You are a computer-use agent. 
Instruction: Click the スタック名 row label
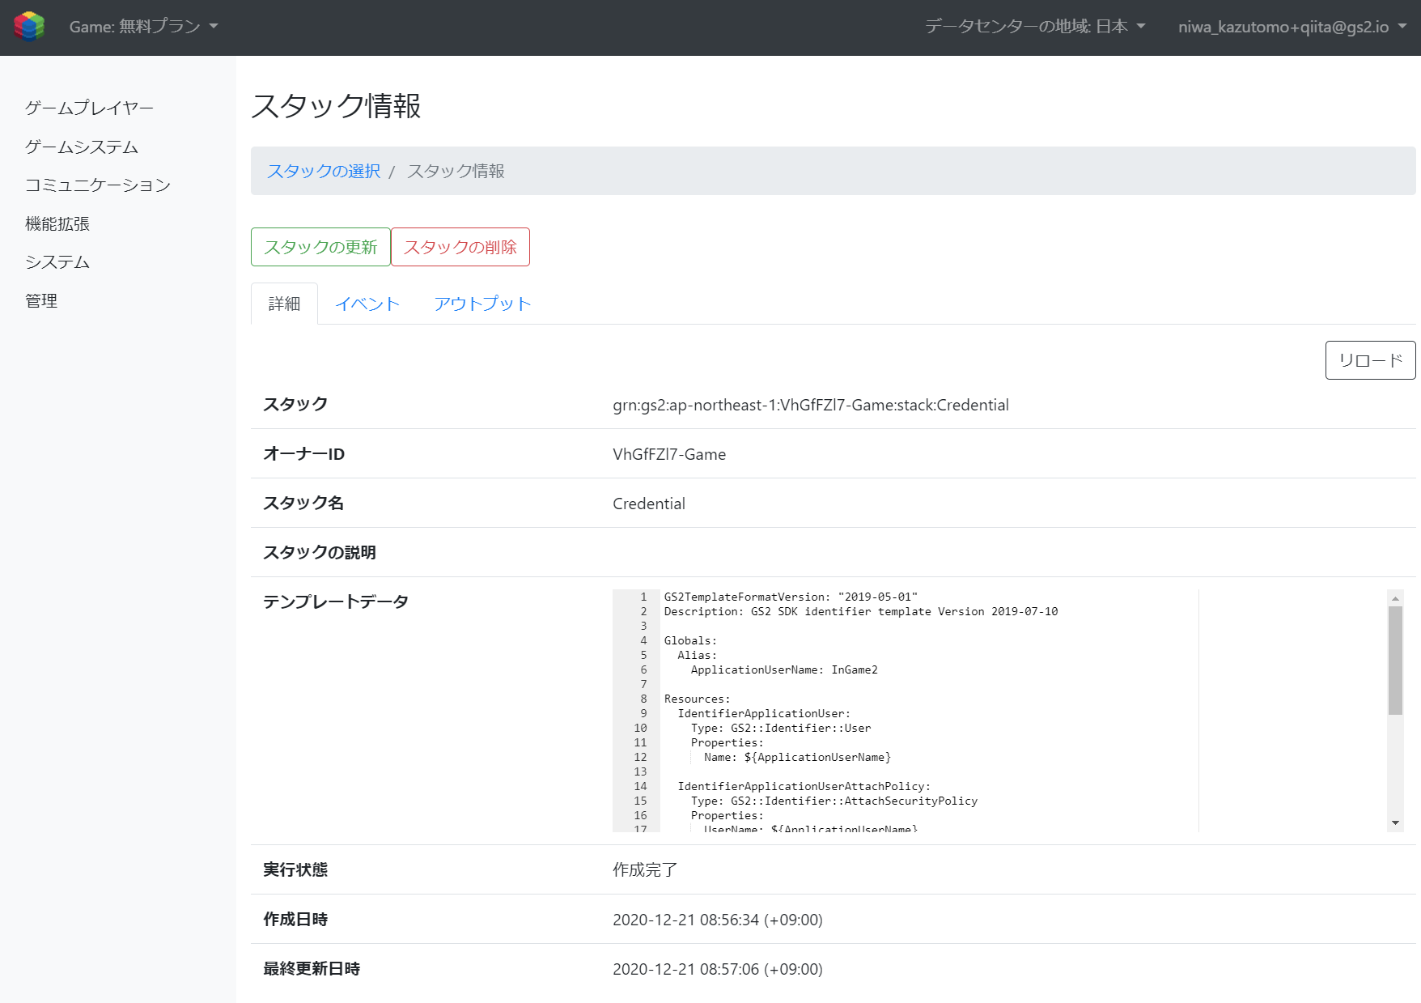coord(303,504)
